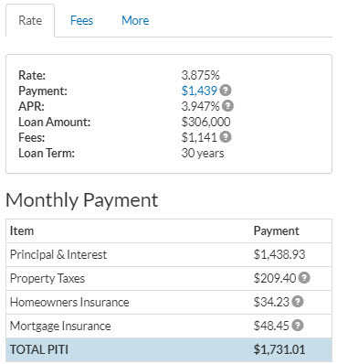Image resolution: width=337 pixels, height=364 pixels.
Task: Click the Property Taxes row label
Action: (47, 278)
